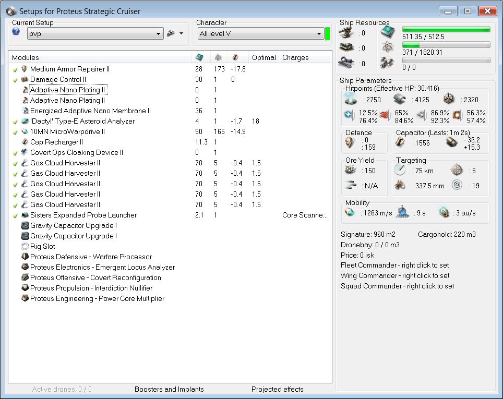Select the highlighted Adaptive Nano Plating II row
The height and width of the screenshot is (399, 503).
click(69, 90)
